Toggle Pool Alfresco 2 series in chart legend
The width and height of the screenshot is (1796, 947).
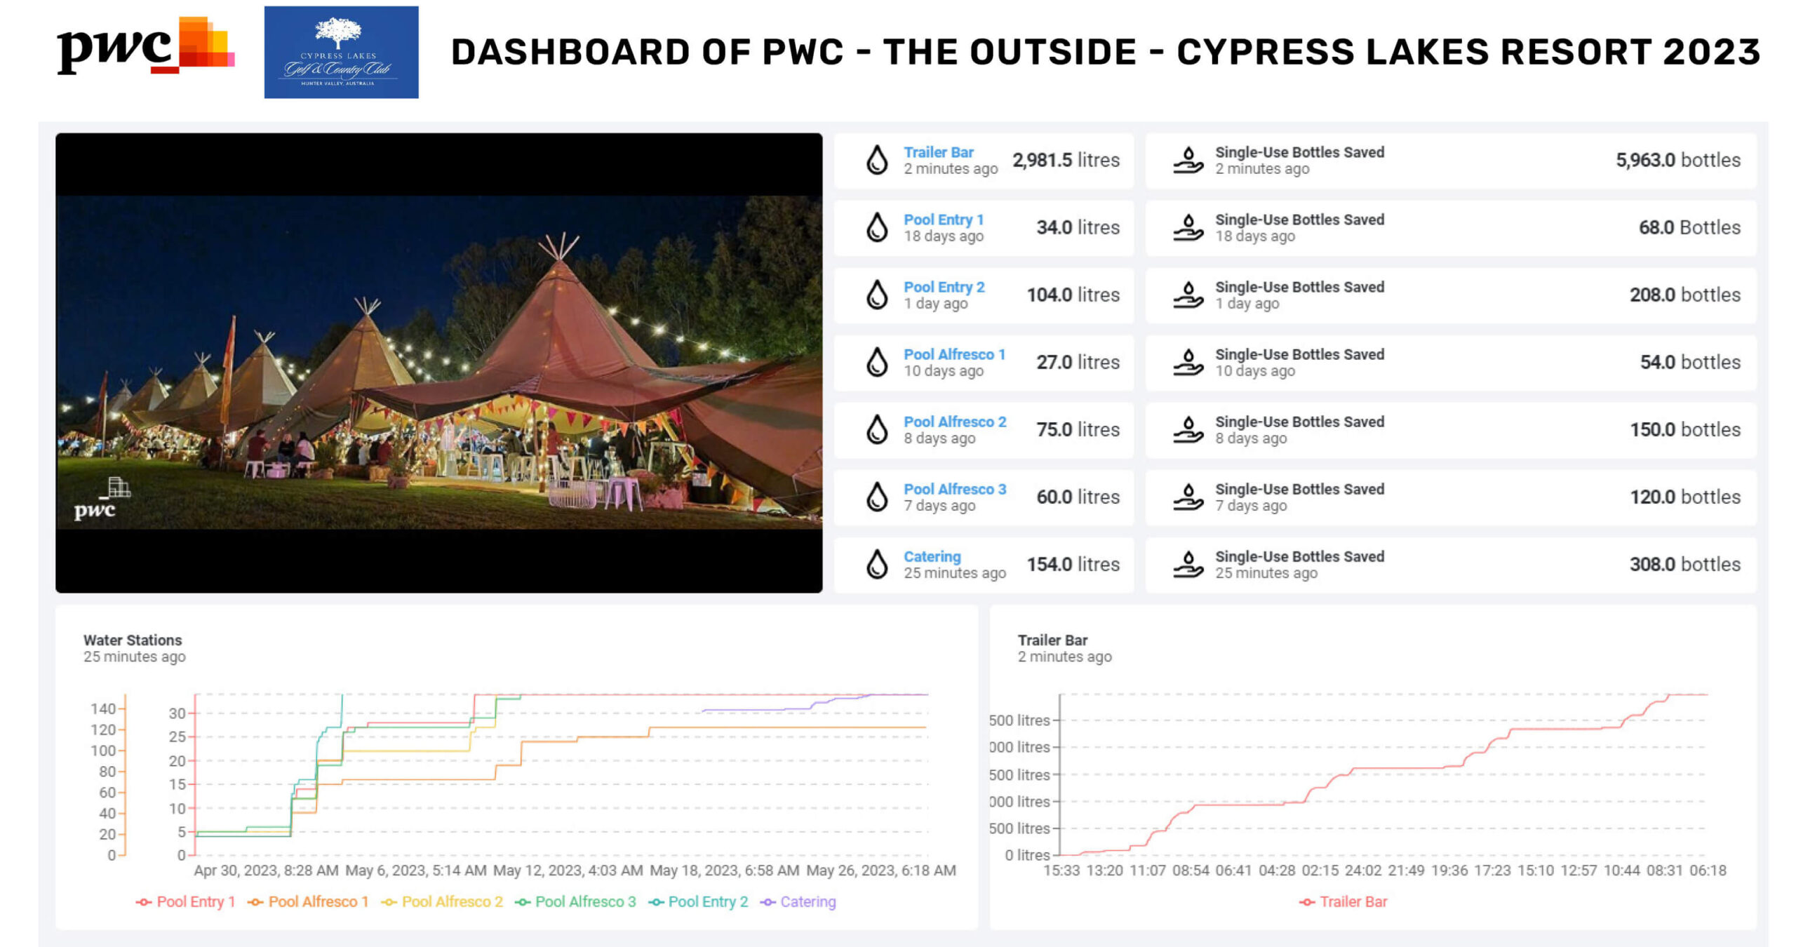[442, 901]
